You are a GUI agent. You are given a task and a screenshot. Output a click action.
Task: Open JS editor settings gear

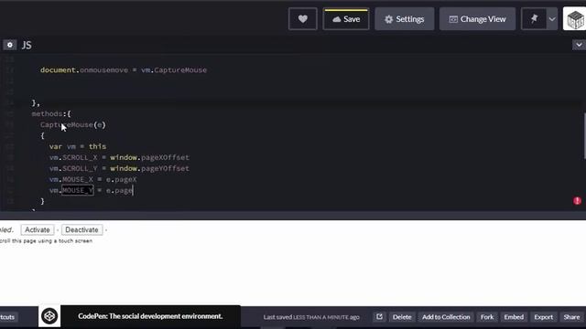click(10, 45)
